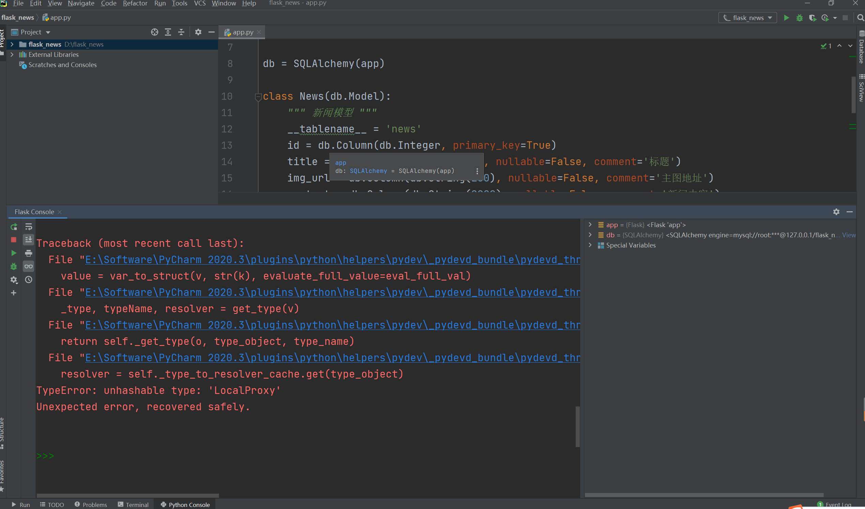Click console horizontal scrollbar
This screenshot has height=509, width=865.
[128, 495]
